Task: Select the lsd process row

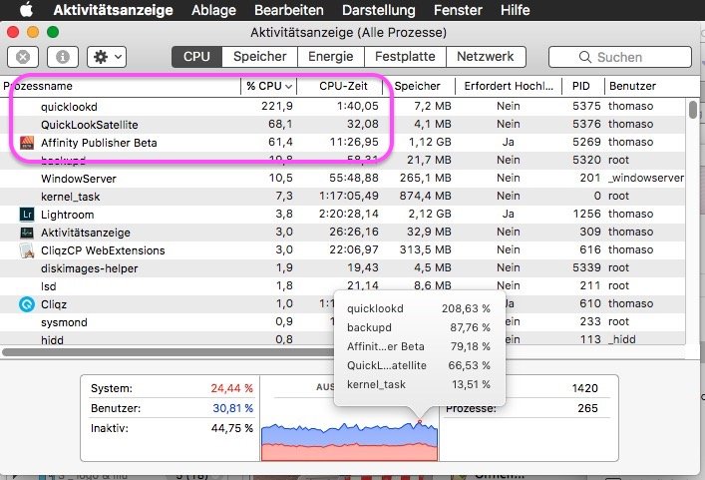Action: pos(343,286)
